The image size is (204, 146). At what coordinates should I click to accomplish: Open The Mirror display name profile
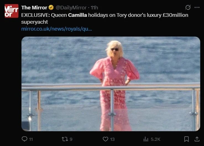[x=34, y=7]
